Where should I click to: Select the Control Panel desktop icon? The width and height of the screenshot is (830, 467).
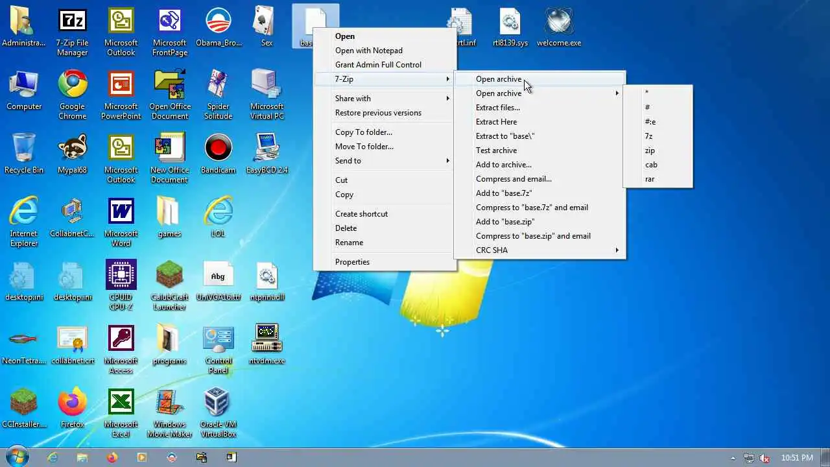point(218,350)
